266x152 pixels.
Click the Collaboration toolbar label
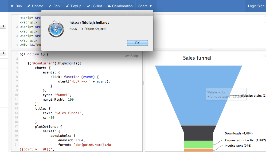coord(122,6)
